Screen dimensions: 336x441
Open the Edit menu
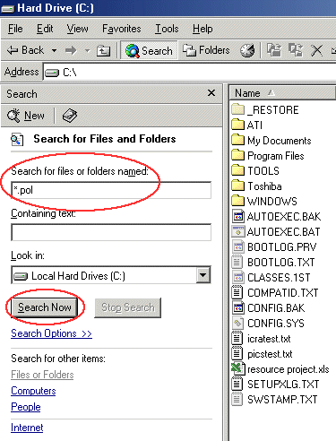click(45, 29)
